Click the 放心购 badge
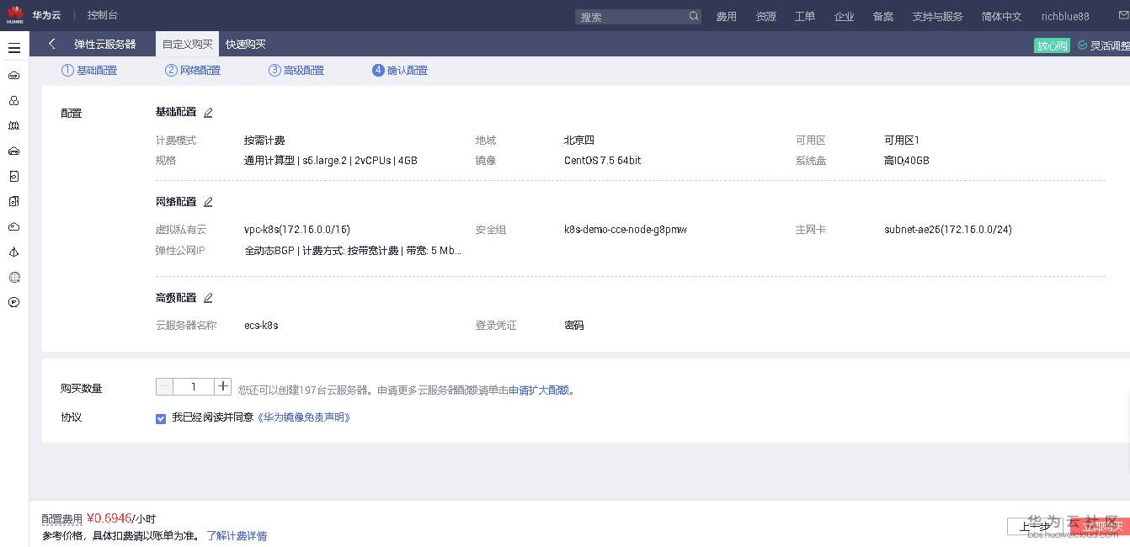The image size is (1130, 547). pos(1052,45)
